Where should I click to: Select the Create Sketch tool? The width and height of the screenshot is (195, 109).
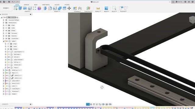pos(16,8)
